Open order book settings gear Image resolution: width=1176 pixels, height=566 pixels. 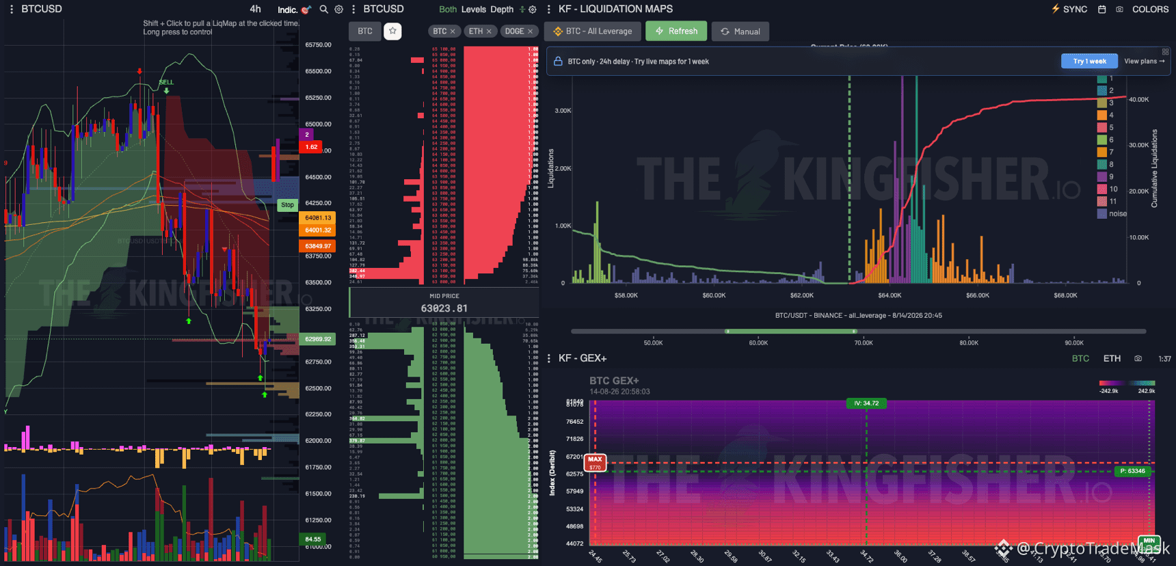tap(533, 10)
